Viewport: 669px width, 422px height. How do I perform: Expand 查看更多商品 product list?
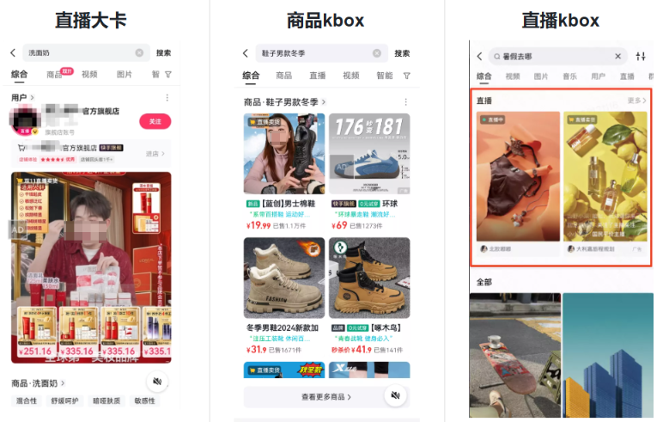326,397
